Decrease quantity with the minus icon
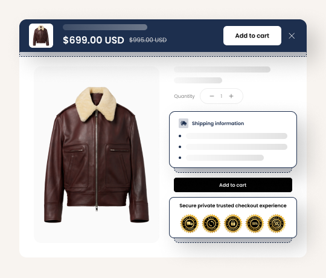This screenshot has height=278, width=326. (x=212, y=96)
